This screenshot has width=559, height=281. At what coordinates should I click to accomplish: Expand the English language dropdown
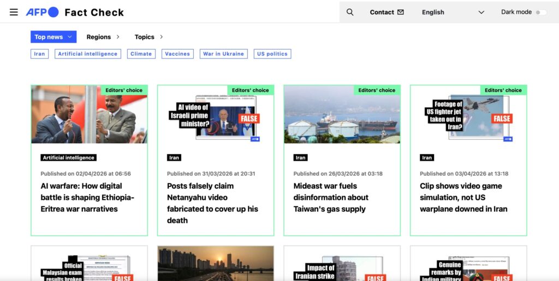pos(481,12)
